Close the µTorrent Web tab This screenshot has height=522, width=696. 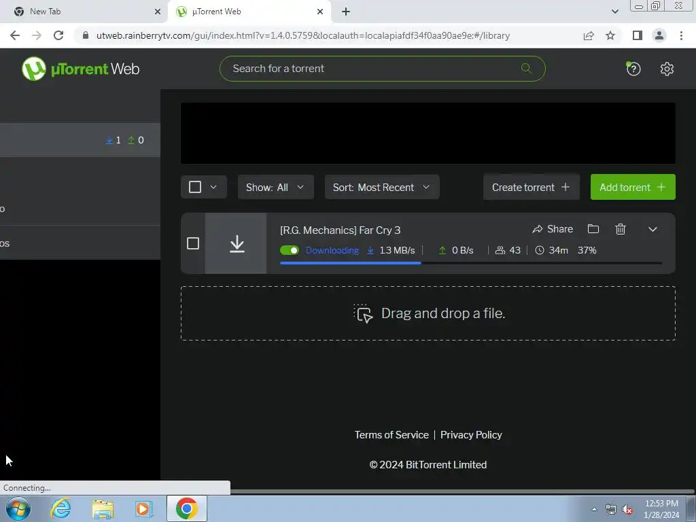pos(320,12)
